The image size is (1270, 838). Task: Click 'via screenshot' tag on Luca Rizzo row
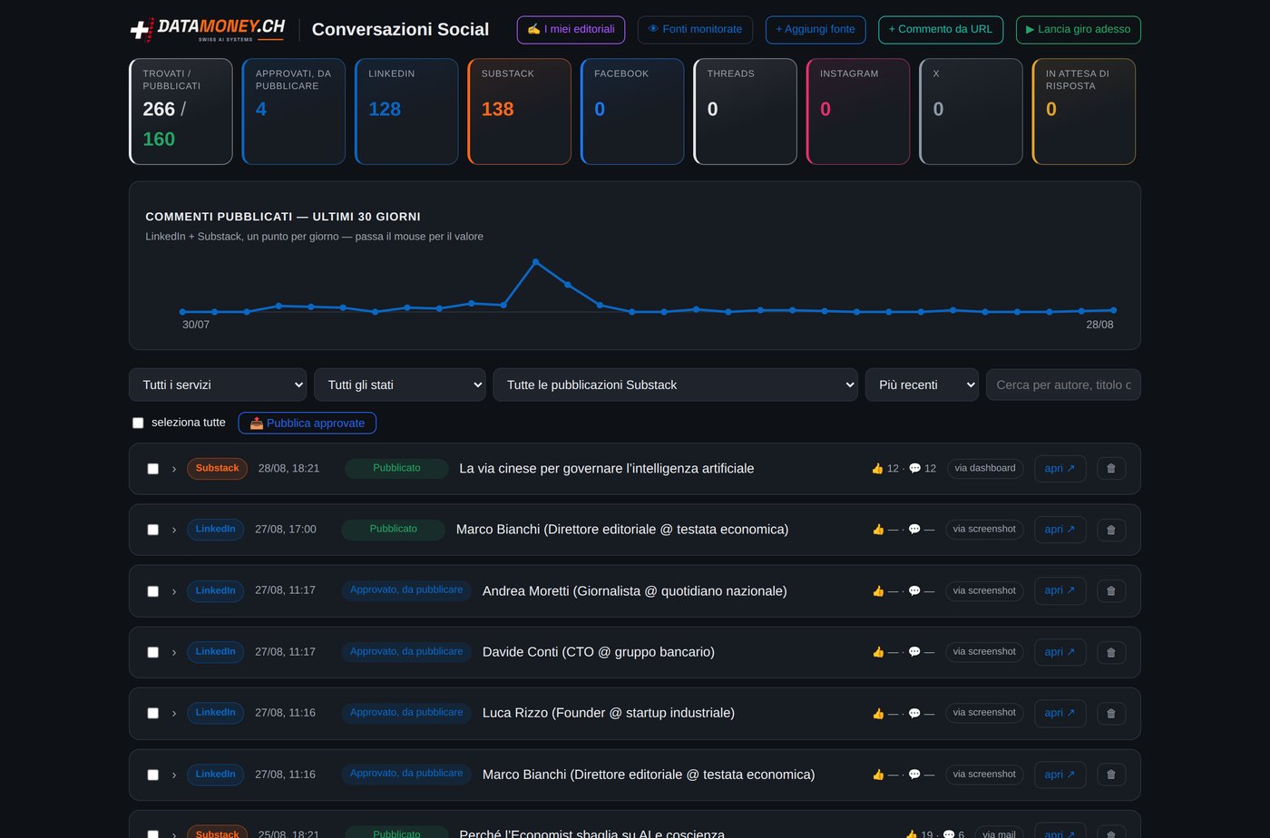point(984,713)
